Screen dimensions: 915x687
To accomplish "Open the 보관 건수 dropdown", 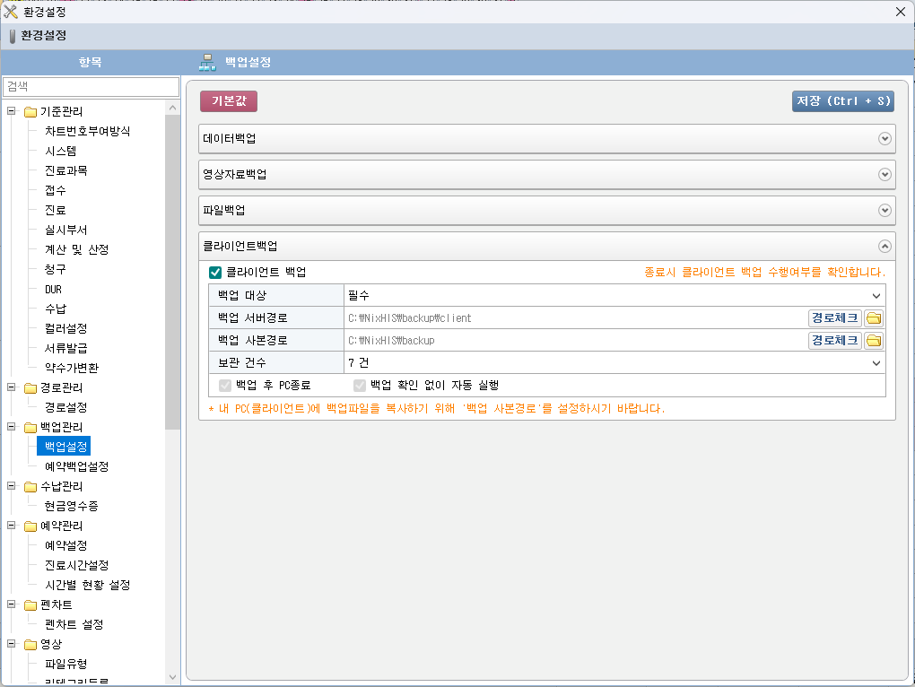I will click(x=876, y=363).
